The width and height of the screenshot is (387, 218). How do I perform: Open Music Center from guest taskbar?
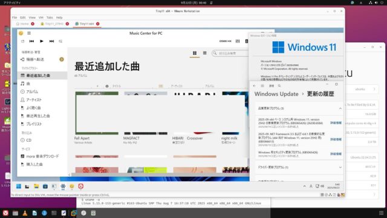click(x=72, y=187)
